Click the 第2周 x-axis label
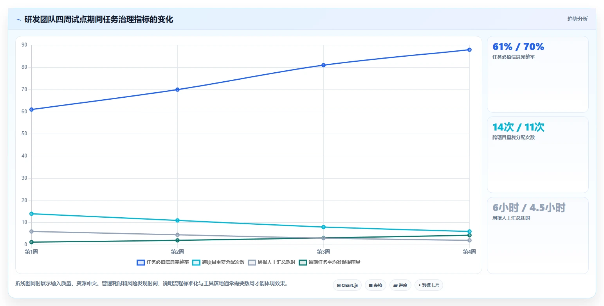The height and width of the screenshot is (306, 604). 177,252
